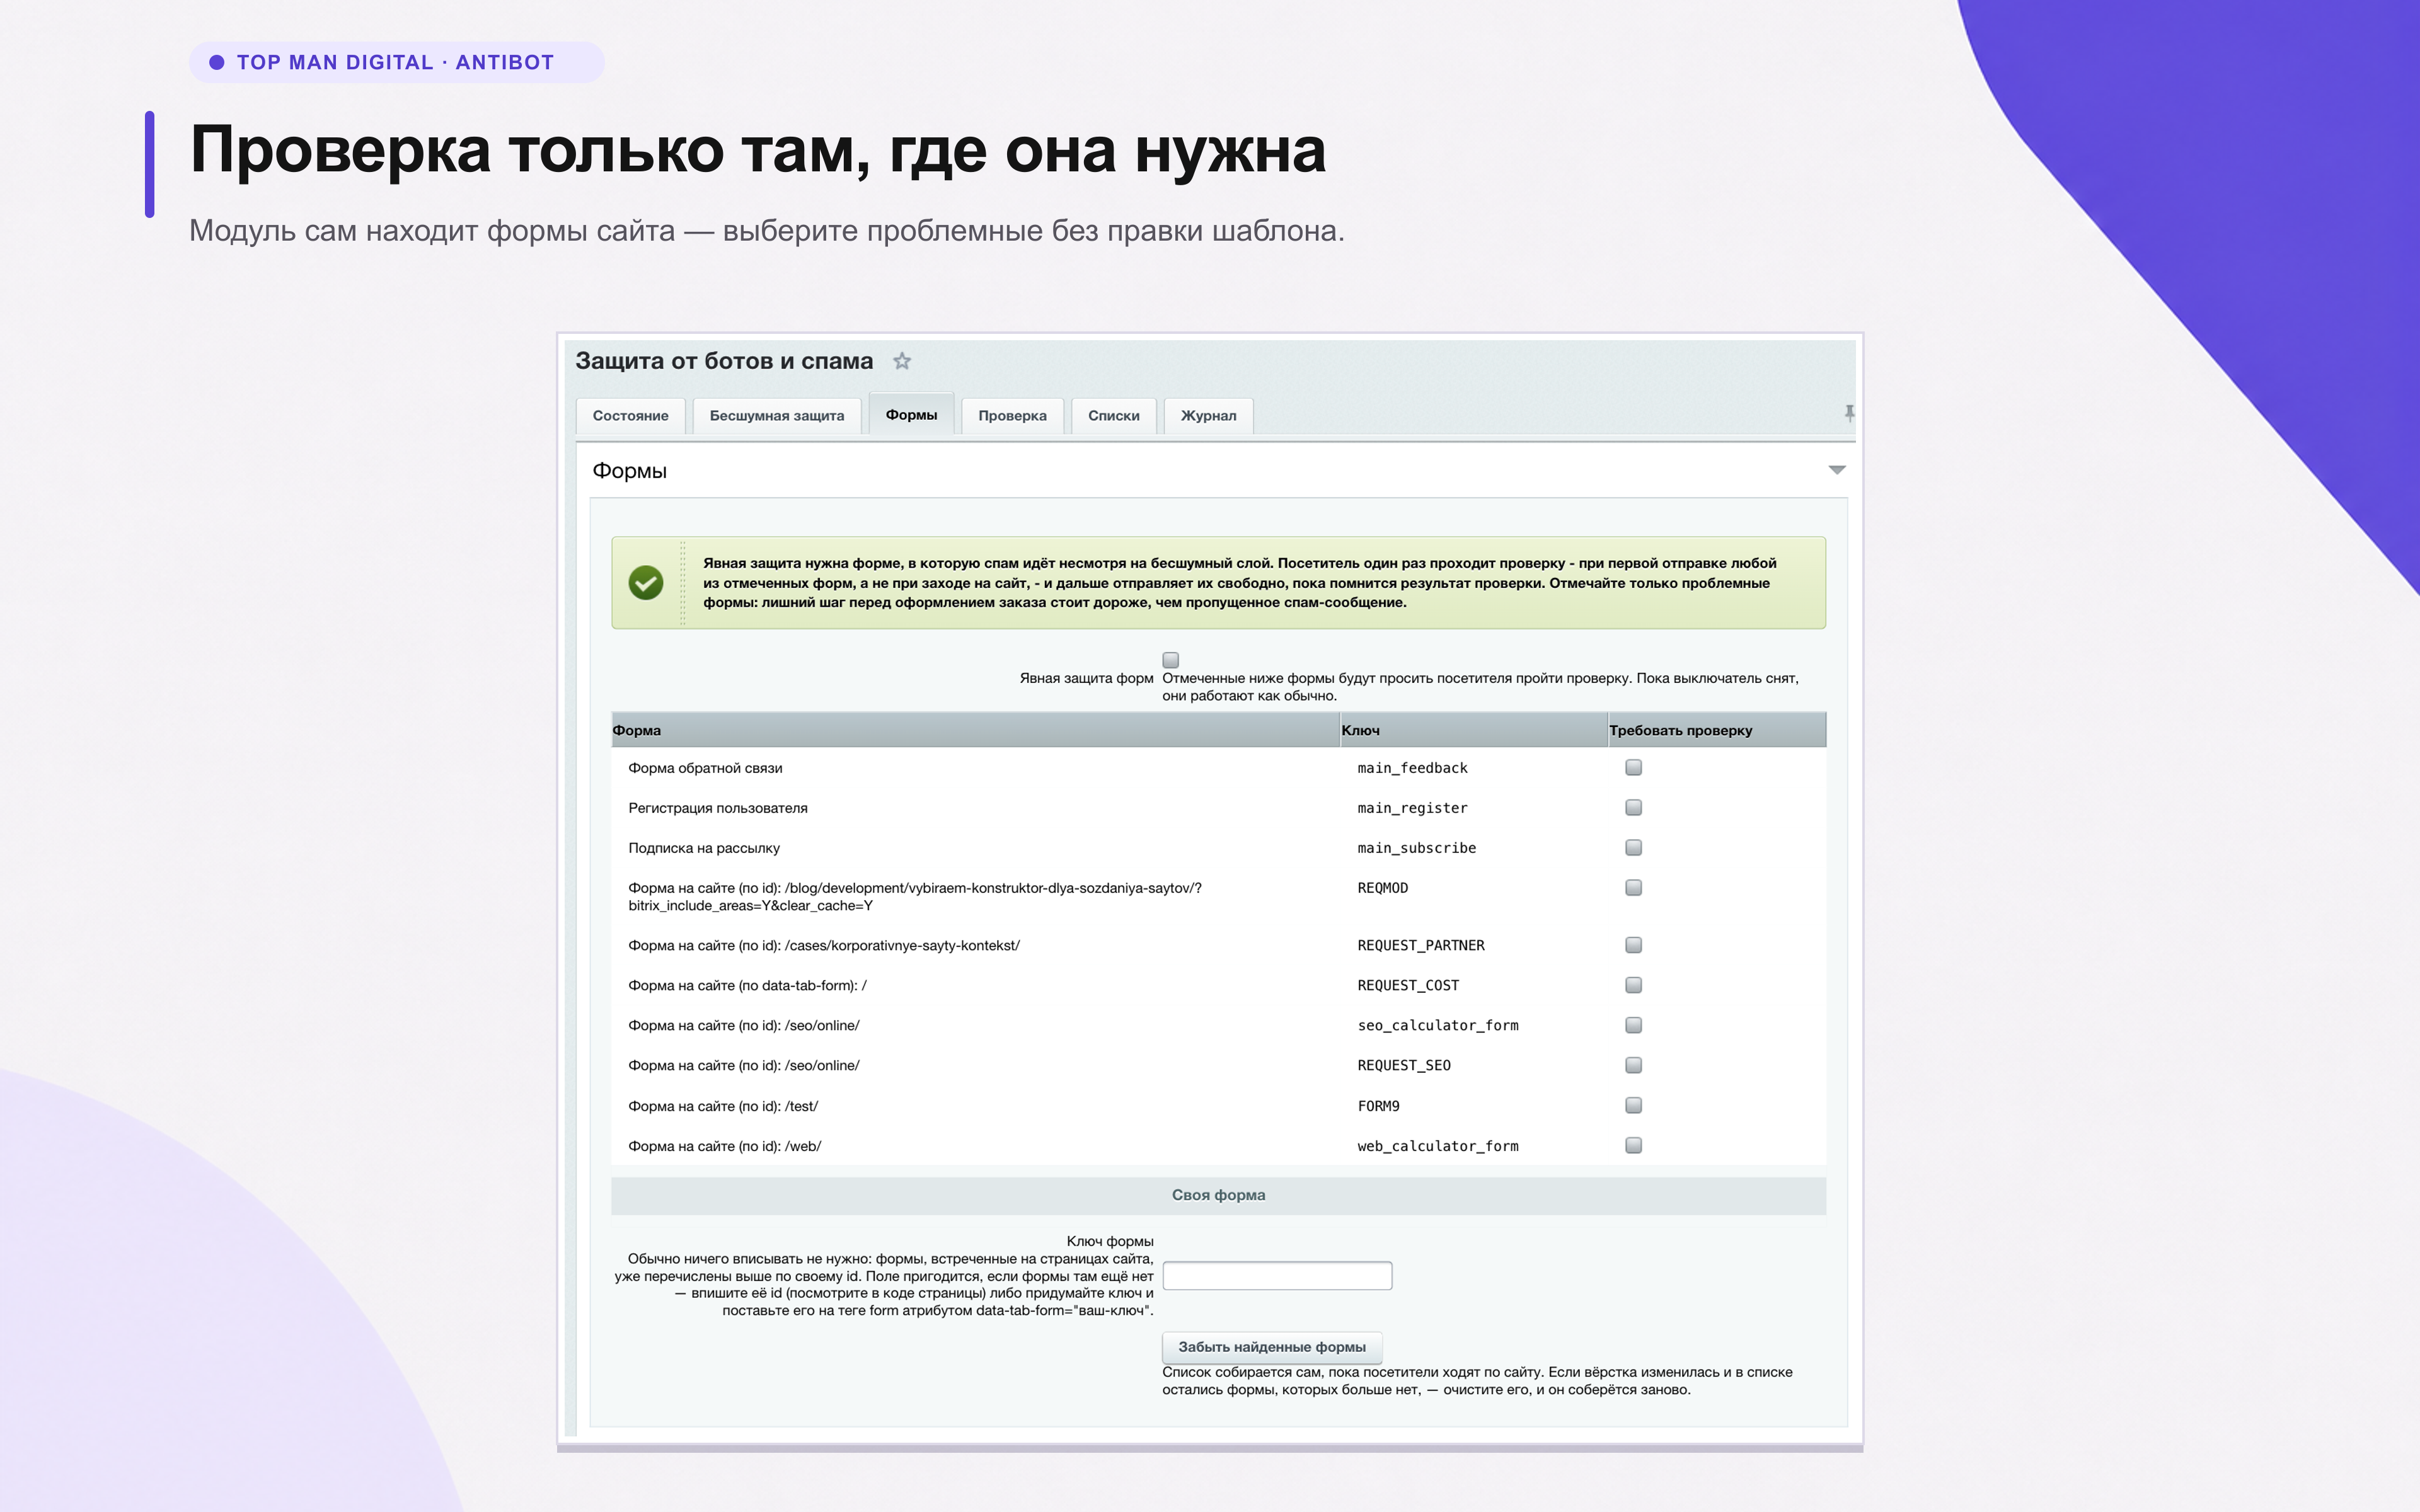This screenshot has height=1512, width=2420.
Task: Open the Проверка tab
Action: [1012, 416]
